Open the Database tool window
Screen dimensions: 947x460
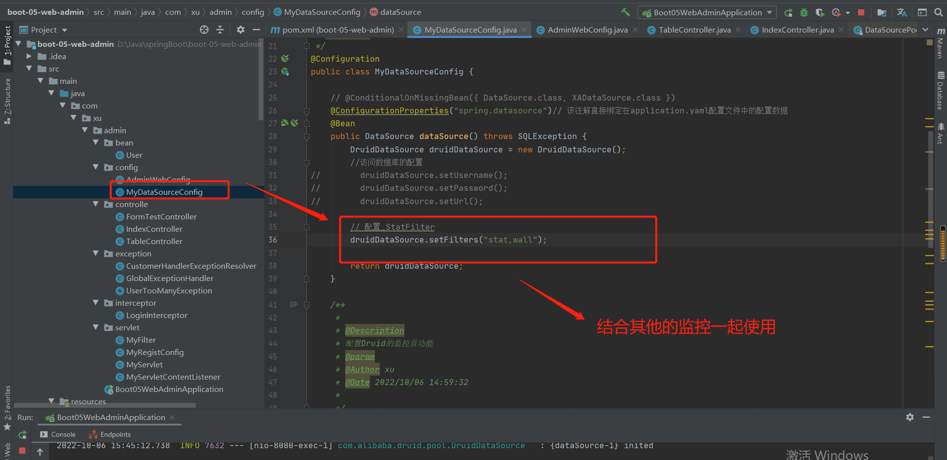pos(941,91)
